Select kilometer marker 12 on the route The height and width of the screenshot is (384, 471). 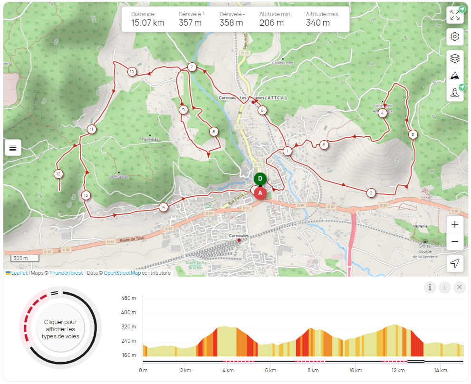click(58, 174)
